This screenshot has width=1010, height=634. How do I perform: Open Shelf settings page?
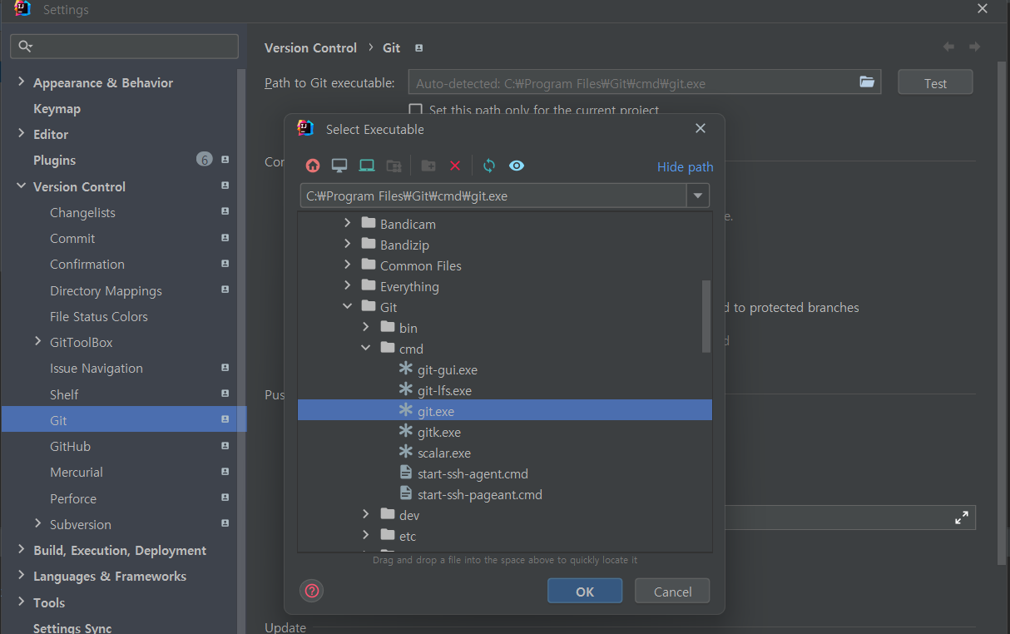coord(64,394)
